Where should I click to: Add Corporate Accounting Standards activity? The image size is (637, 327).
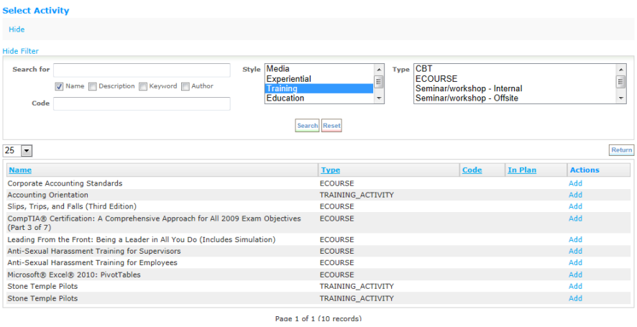click(575, 183)
